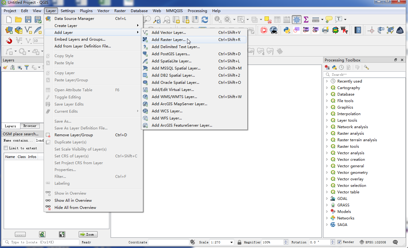Expand the GDAL provider group
Image resolution: width=408 pixels, height=248 pixels.
point(327,198)
